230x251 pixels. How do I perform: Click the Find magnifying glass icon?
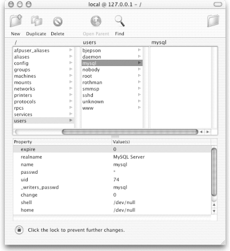[120, 21]
